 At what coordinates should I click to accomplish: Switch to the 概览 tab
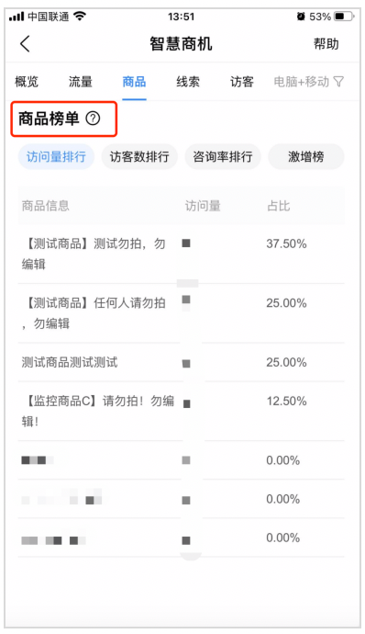click(x=27, y=82)
